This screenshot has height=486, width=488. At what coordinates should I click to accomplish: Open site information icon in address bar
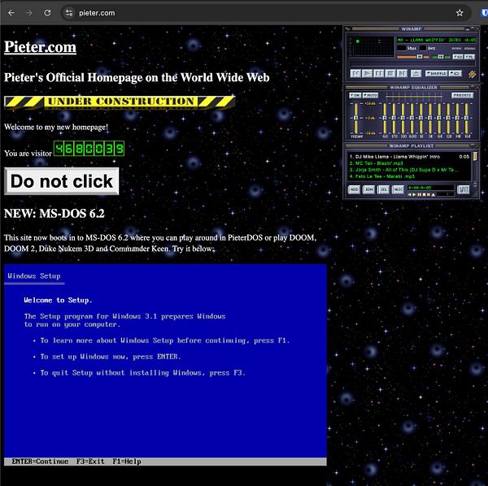coord(69,13)
